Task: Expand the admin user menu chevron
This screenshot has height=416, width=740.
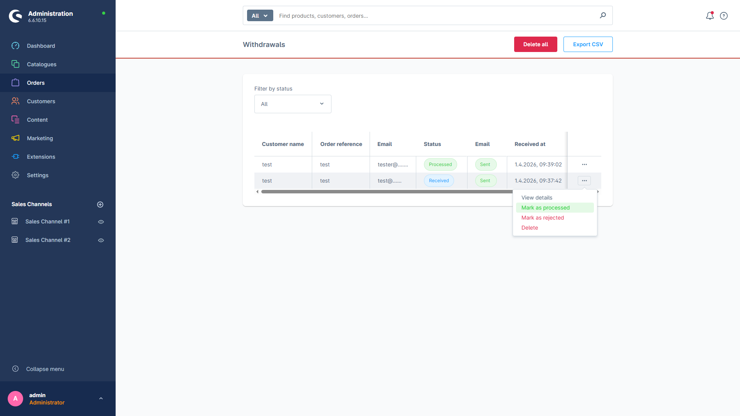Action: click(x=101, y=399)
